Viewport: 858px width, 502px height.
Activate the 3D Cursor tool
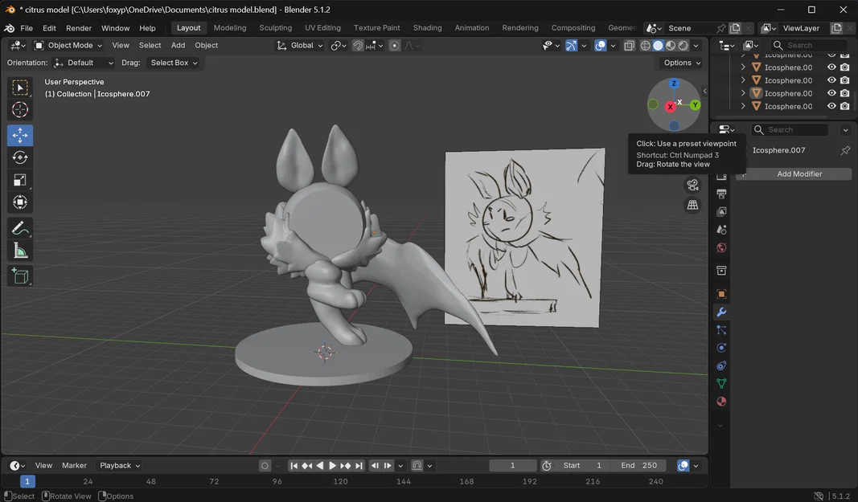point(20,110)
